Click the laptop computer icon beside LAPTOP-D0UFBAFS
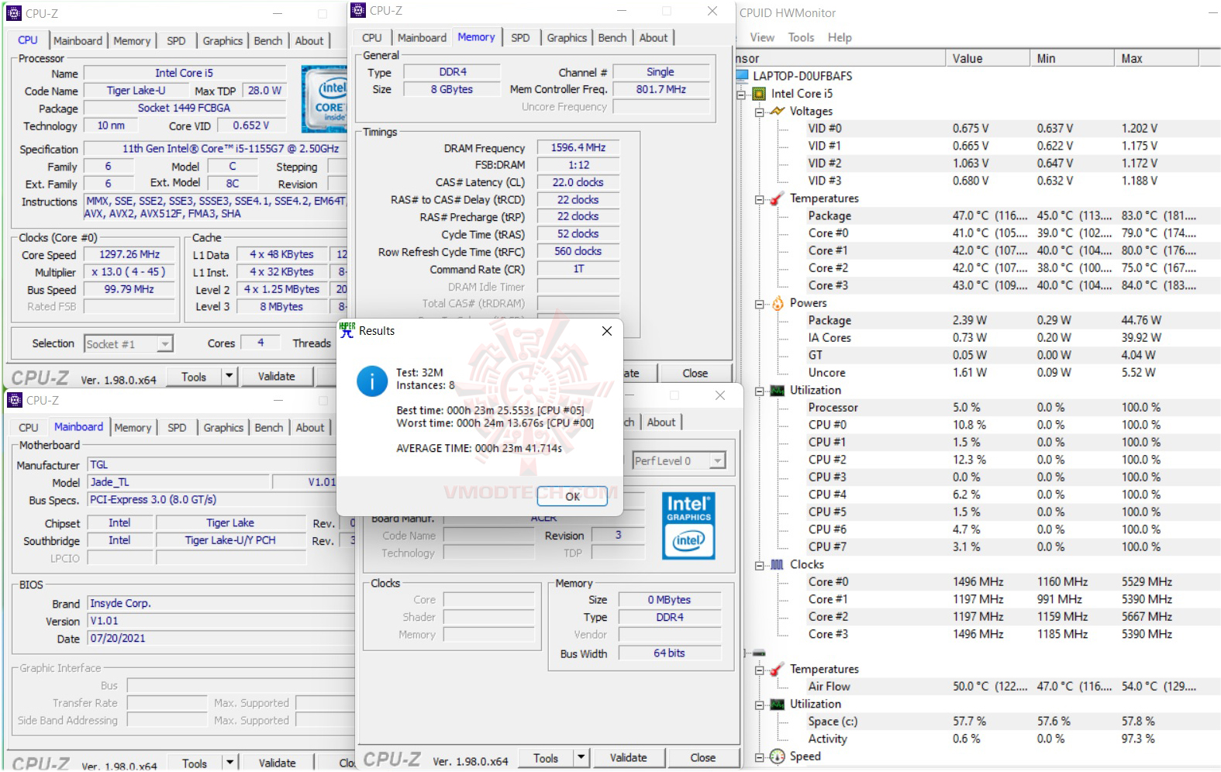The width and height of the screenshot is (1221, 772). (742, 76)
